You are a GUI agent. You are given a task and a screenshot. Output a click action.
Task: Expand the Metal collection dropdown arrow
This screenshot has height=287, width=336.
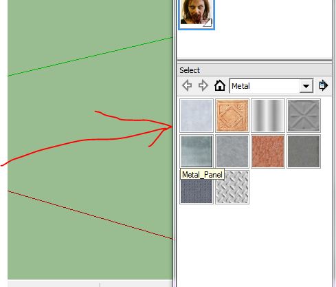[x=306, y=86]
